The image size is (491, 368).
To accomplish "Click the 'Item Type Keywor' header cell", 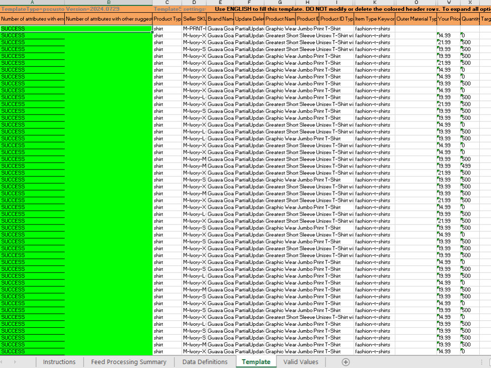I will tap(375, 19).
